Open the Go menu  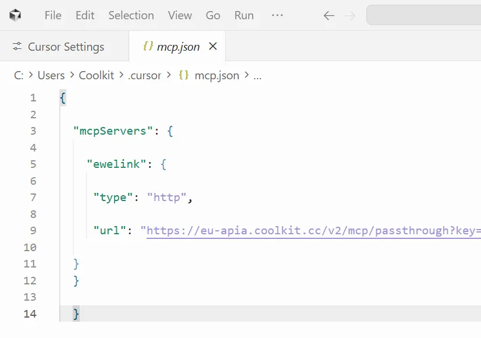213,15
